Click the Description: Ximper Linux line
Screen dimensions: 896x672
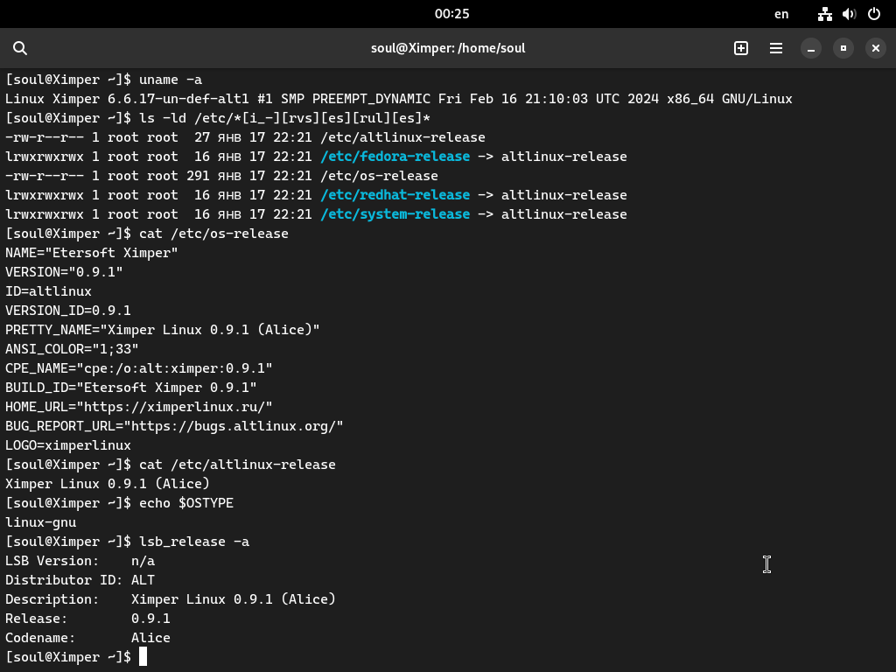coord(171,599)
